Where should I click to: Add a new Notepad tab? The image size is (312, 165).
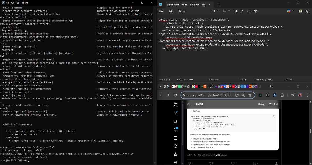pos(219,5)
